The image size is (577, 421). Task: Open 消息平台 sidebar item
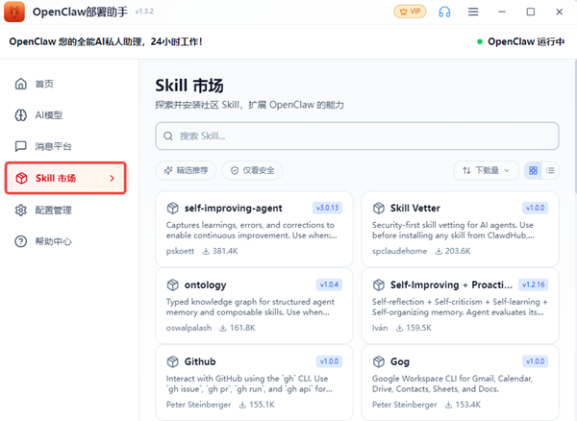(53, 146)
